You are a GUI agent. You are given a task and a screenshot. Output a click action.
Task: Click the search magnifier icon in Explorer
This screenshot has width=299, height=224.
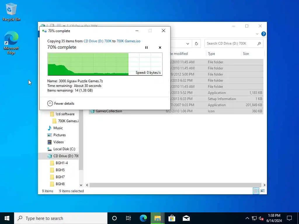coord(259,44)
